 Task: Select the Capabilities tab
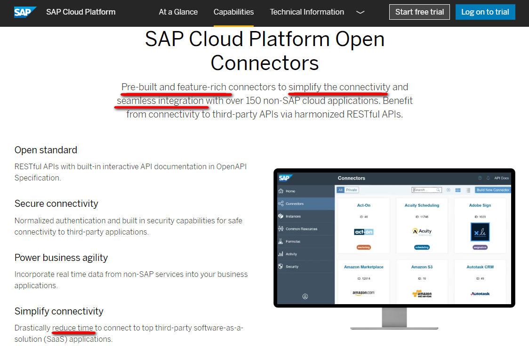click(233, 12)
